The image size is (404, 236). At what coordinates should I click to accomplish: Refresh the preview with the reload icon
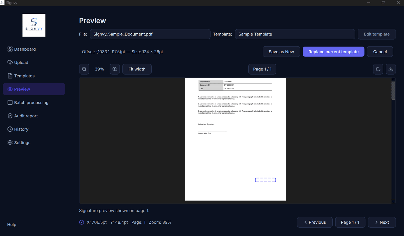[x=378, y=69]
